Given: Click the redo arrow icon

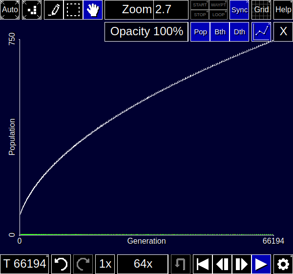Looking at the screenshot, I should point(83,264).
